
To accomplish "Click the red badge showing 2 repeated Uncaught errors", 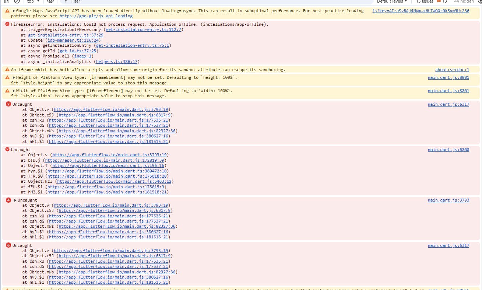I will coord(8,104).
